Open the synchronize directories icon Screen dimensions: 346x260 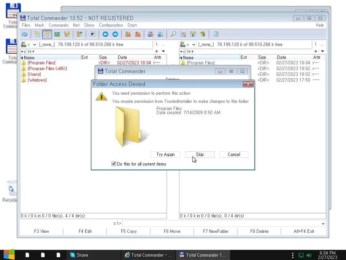(x=193, y=34)
